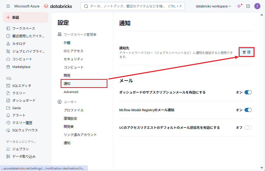
Task: Click the Marketplace icon in the sidebar
Action: pos(8,67)
